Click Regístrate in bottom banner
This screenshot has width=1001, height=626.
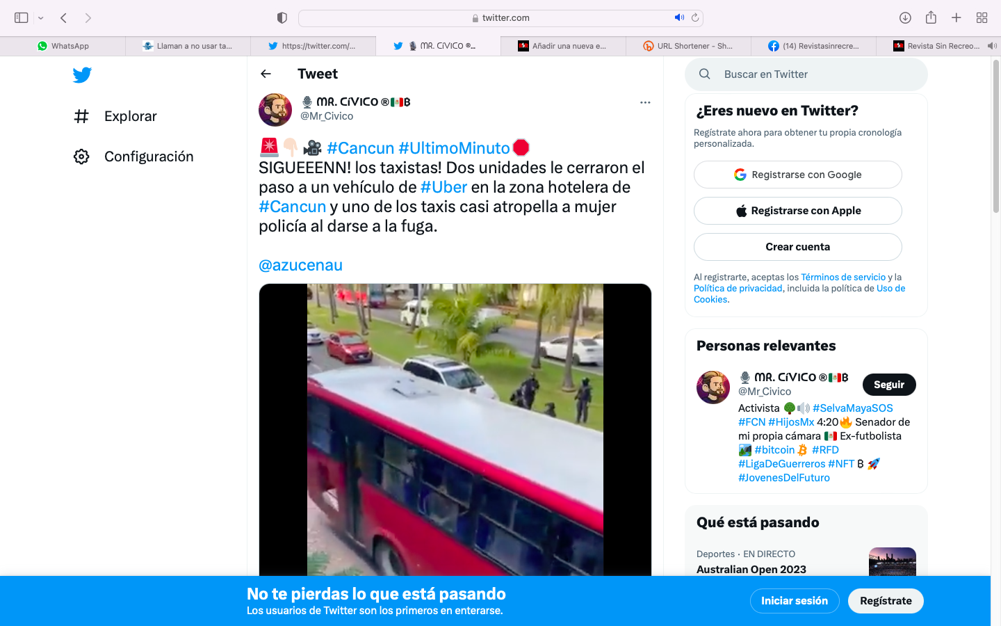(886, 601)
